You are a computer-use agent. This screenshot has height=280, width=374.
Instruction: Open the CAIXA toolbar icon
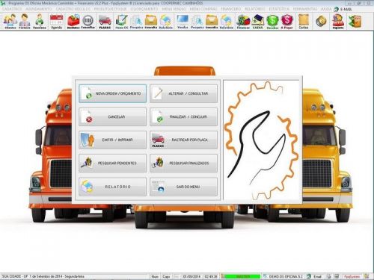coord(257,22)
